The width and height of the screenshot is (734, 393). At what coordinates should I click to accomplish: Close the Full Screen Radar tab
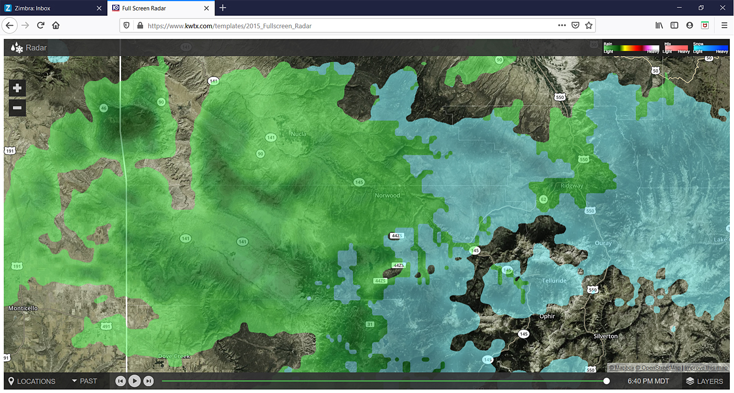click(207, 8)
